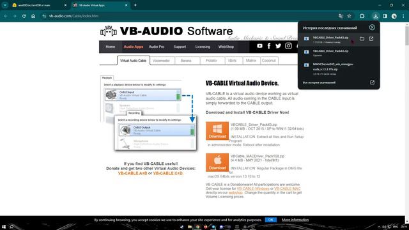
Task: Open the WebShop menu item
Action: pos(226,47)
